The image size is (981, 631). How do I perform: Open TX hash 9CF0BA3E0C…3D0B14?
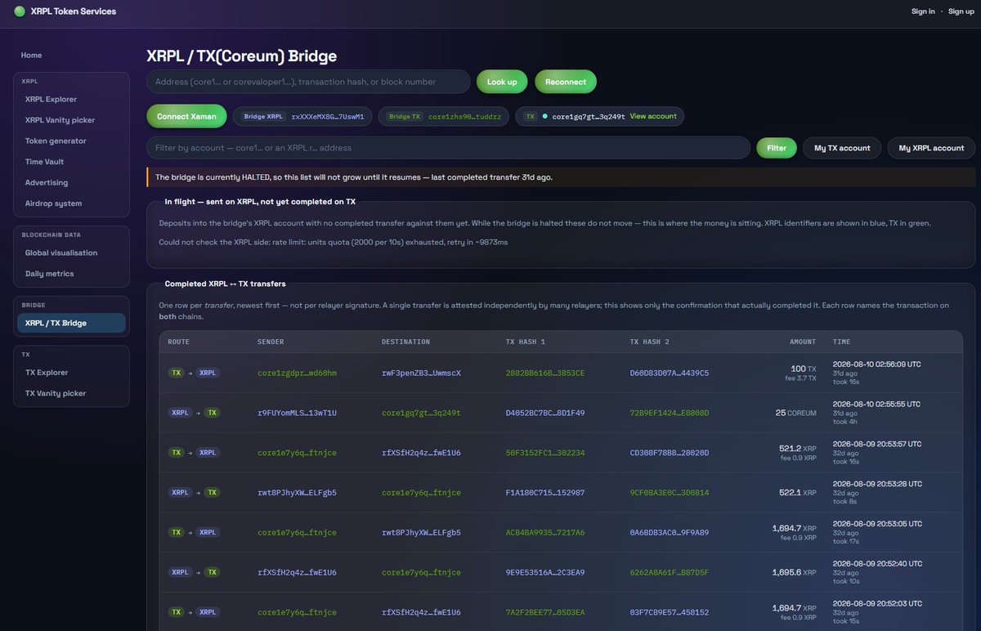(670, 493)
